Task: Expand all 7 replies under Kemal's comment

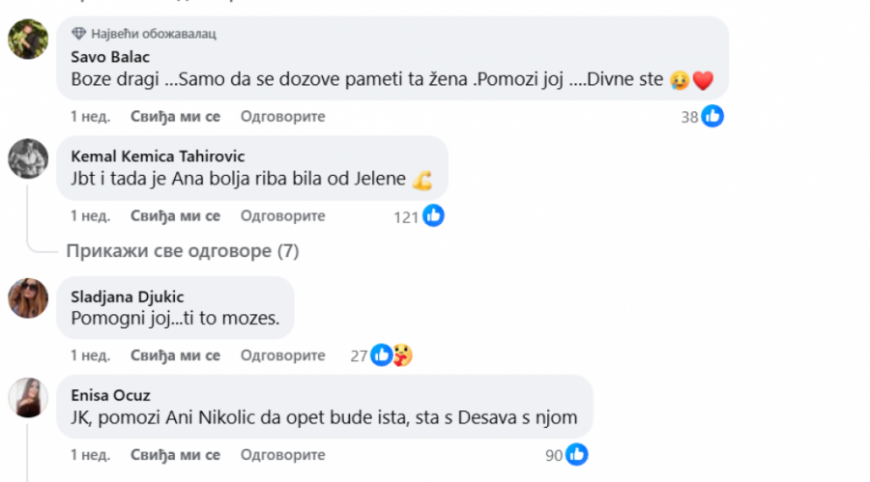Action: (x=183, y=252)
